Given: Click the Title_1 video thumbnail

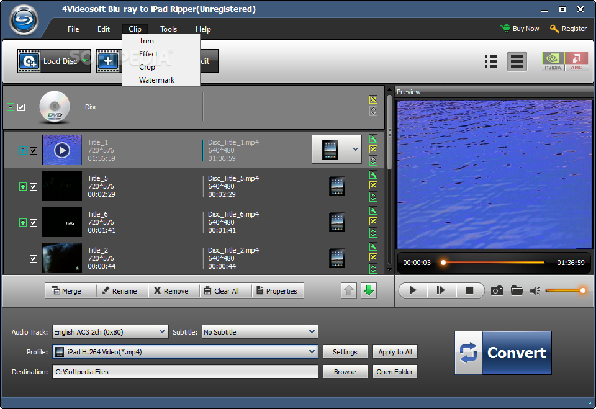Looking at the screenshot, I should pyautogui.click(x=62, y=150).
